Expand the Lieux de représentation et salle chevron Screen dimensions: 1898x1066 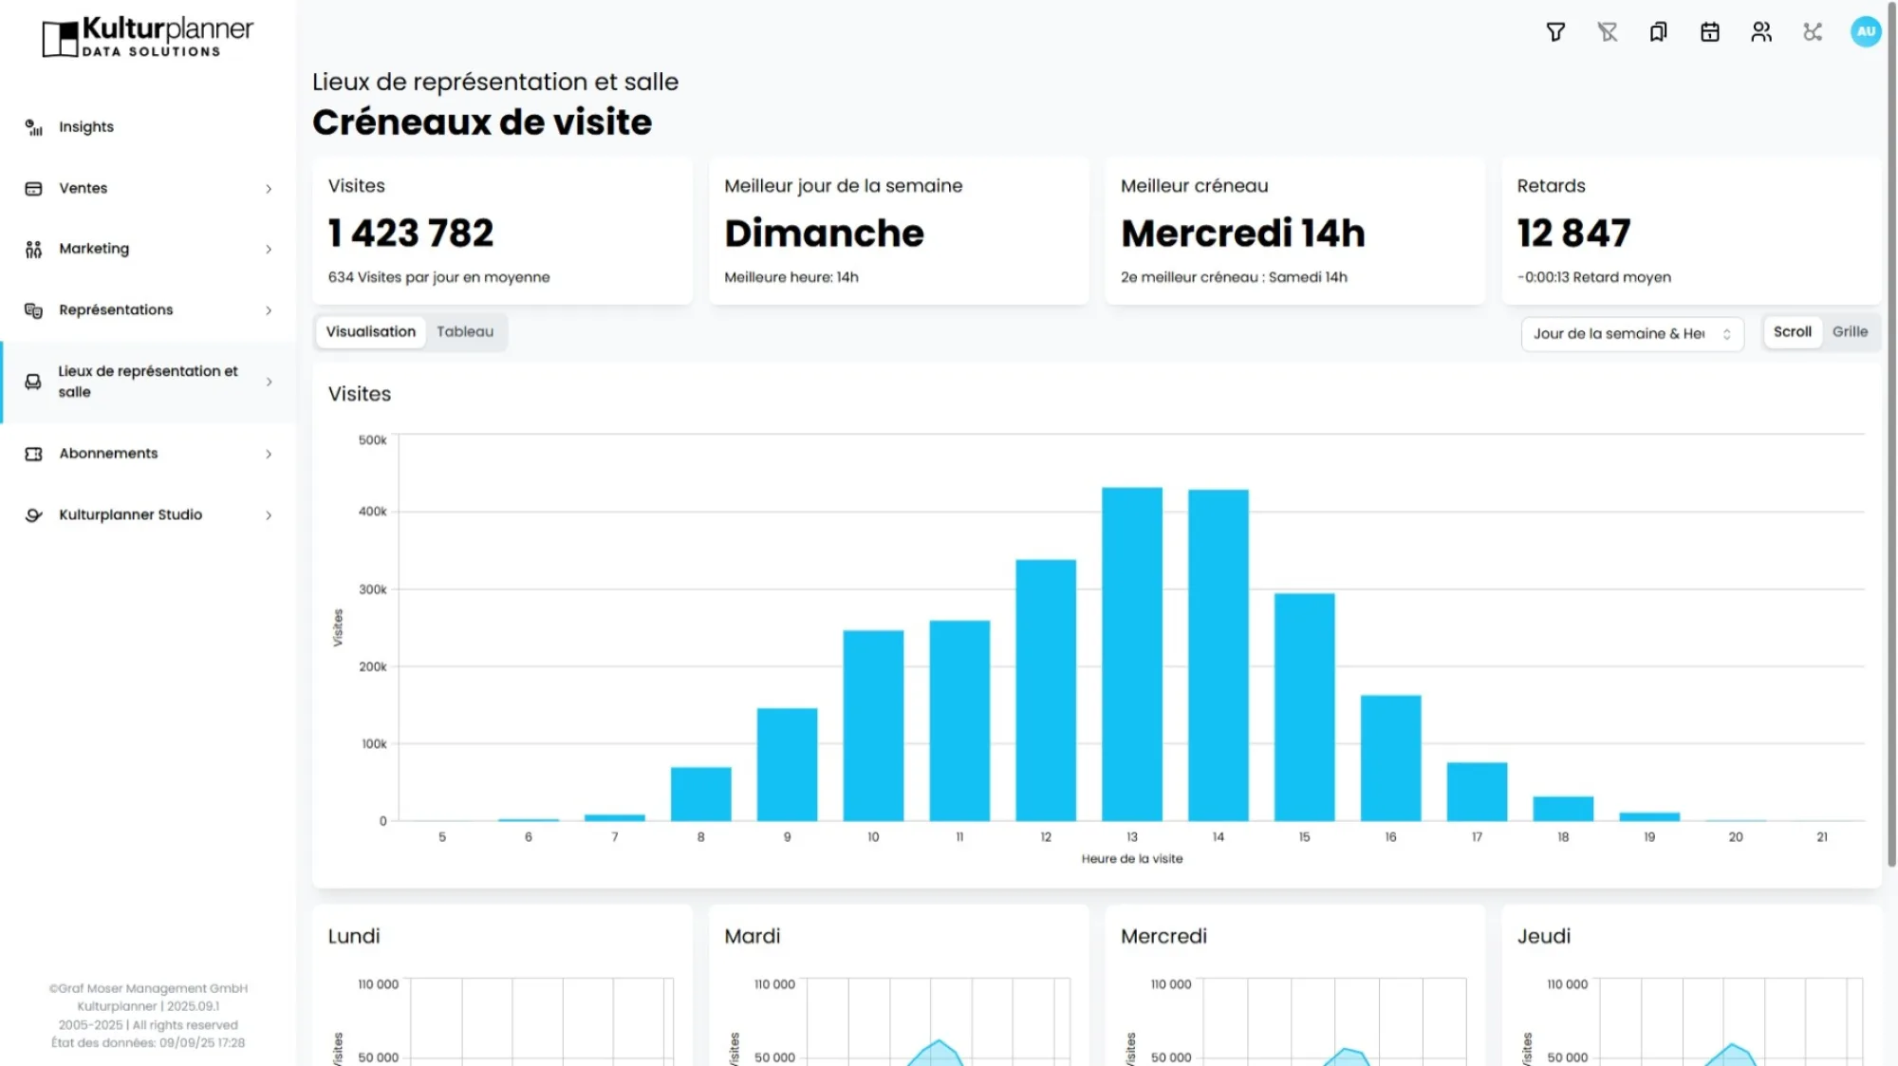[269, 382]
